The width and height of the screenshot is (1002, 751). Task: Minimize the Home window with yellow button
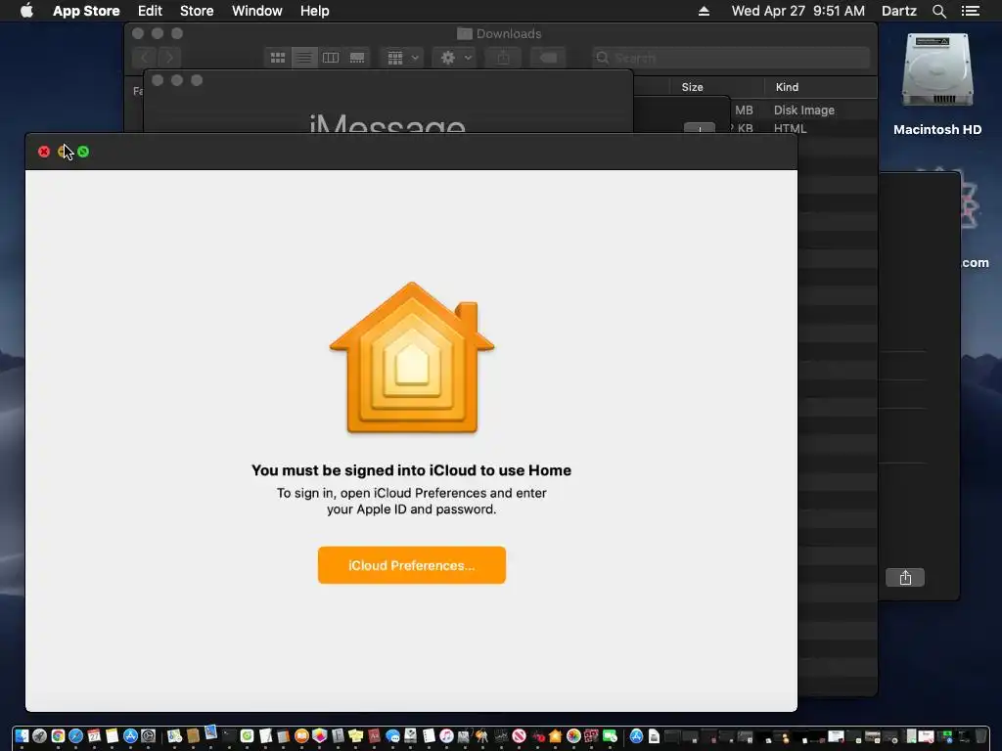tap(64, 152)
